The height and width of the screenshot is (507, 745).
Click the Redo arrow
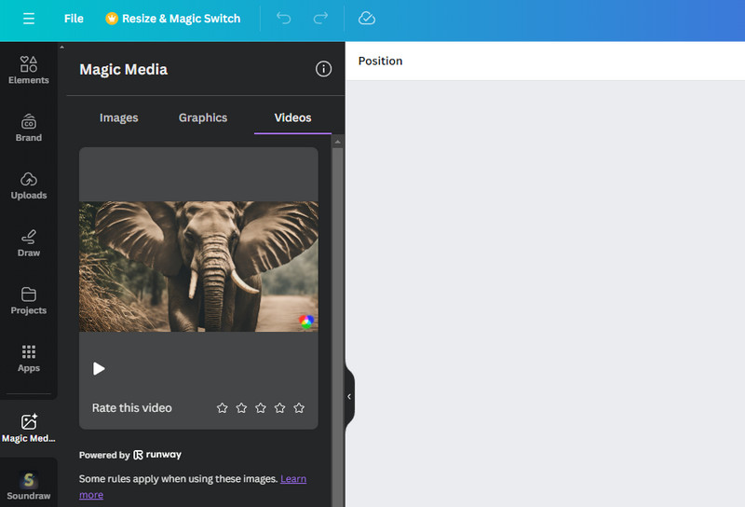[320, 19]
